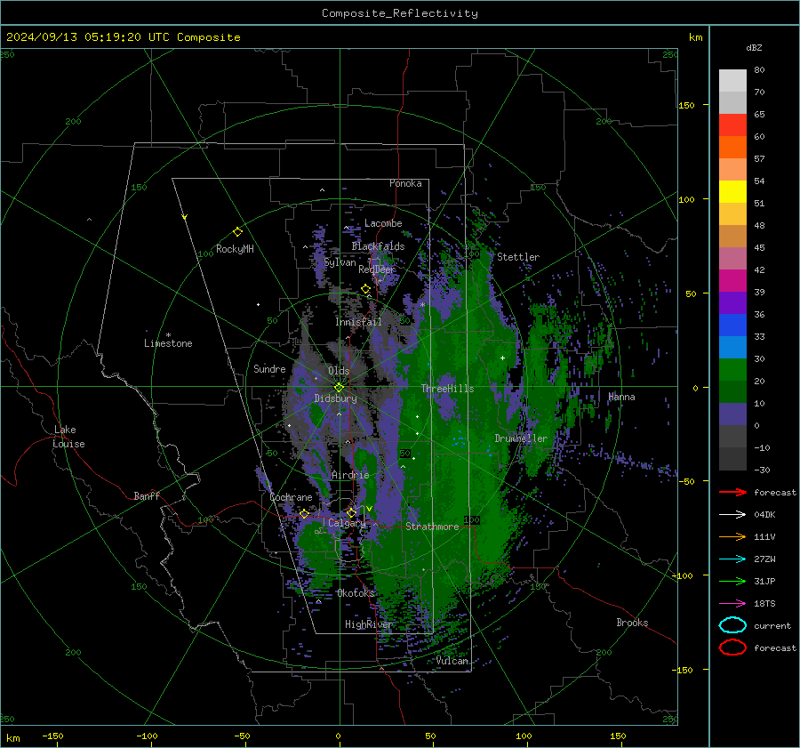800x748 pixels.
Task: Click the 80 dBZ legend value
Action: pos(759,70)
